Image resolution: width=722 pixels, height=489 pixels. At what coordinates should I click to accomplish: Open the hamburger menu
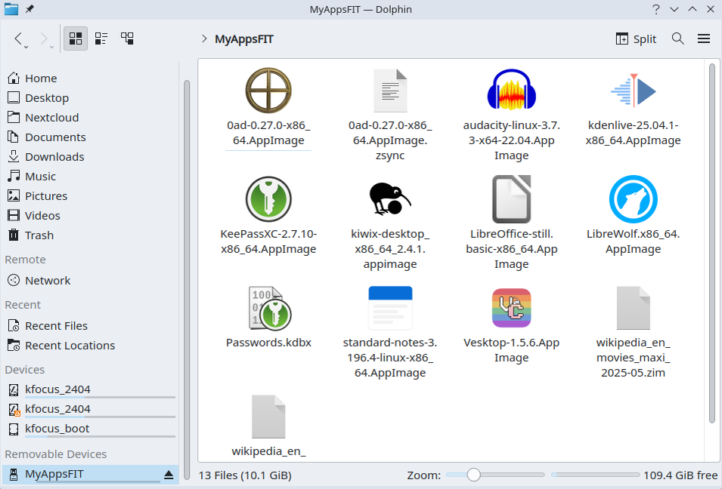(x=704, y=38)
